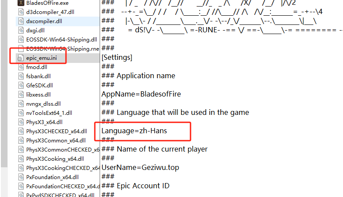Select the nvToolsExt64_1.dll file
343x197 pixels.
pos(49,113)
